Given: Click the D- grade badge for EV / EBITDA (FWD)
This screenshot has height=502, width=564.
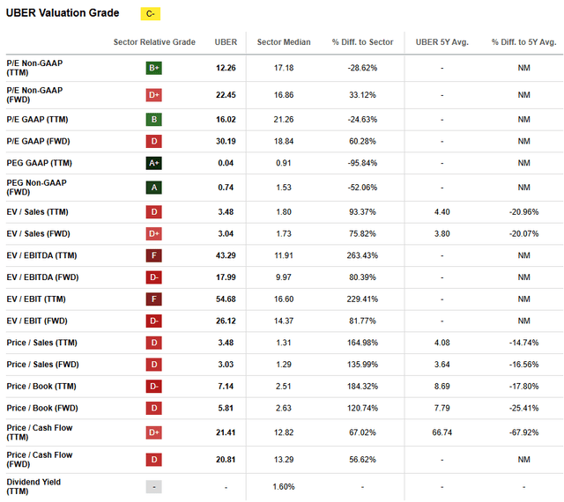Looking at the screenshot, I should pyautogui.click(x=154, y=277).
